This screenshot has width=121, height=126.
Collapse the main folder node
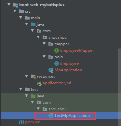(21, 18)
